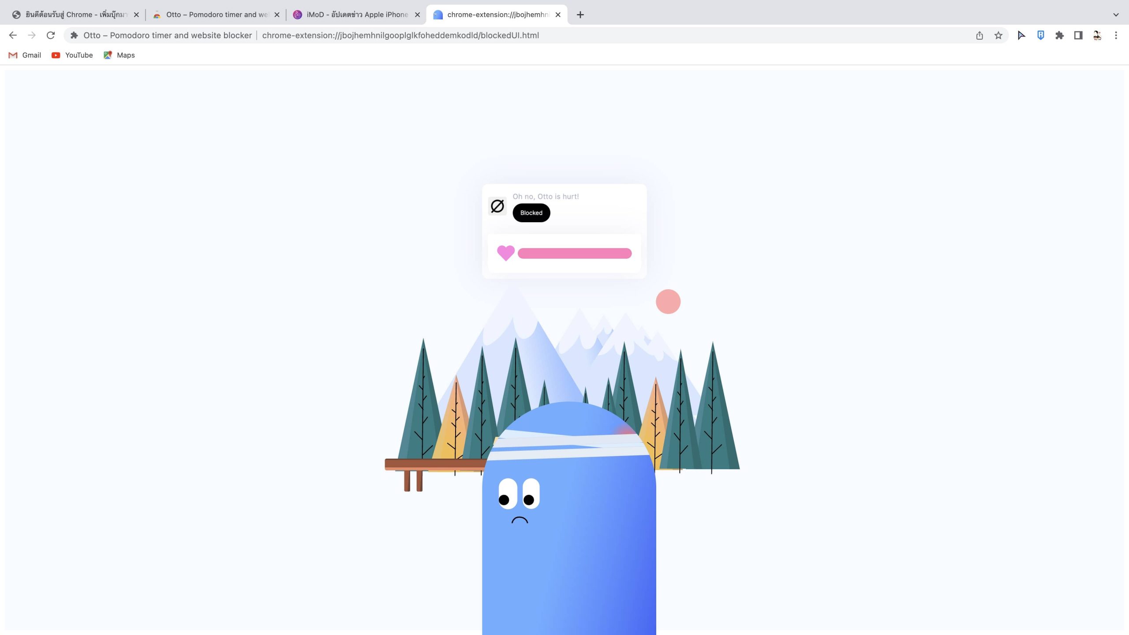This screenshot has width=1129, height=635.
Task: Switch to the iMoD Apple iPhone tab
Action: 356,15
